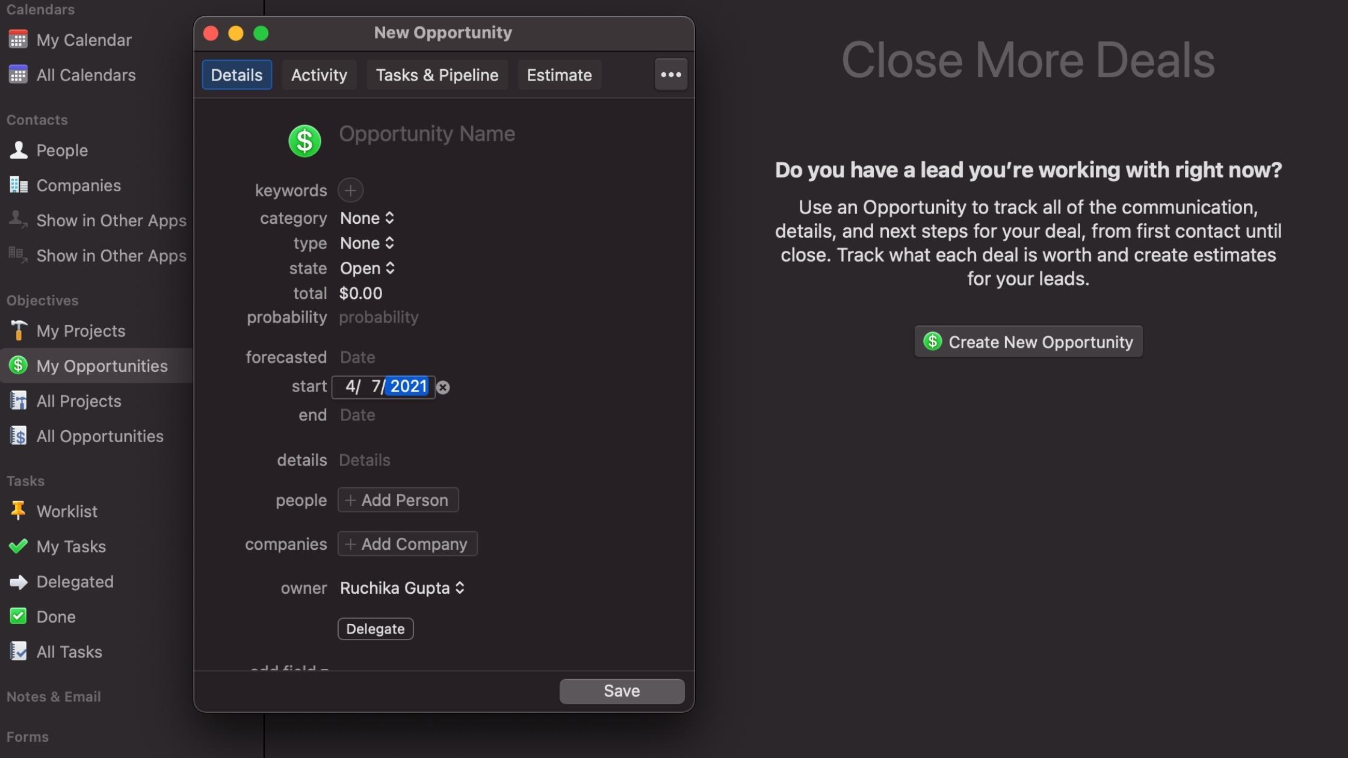
Task: Expand the category dropdown selector
Action: click(x=366, y=217)
